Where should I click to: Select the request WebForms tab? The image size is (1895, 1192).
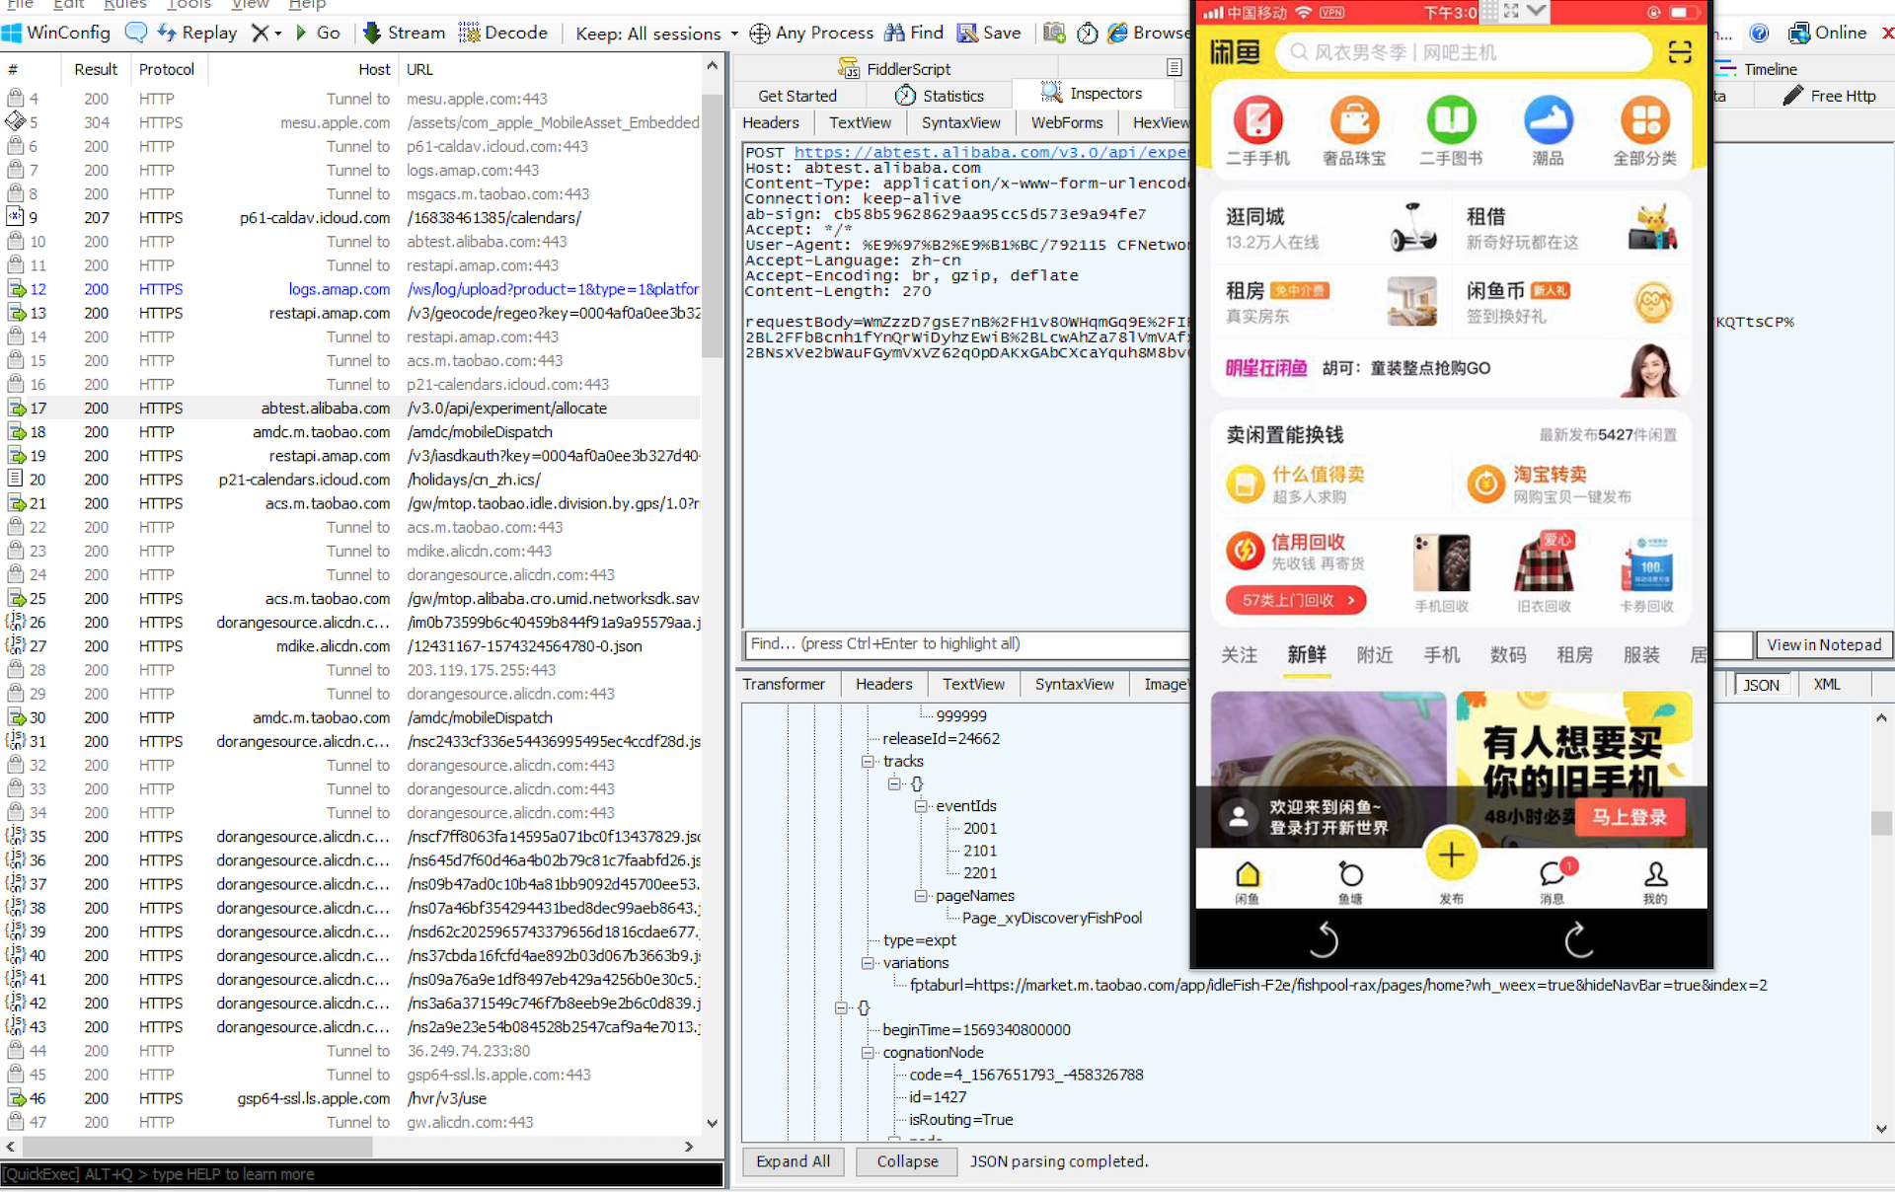coord(1067,122)
